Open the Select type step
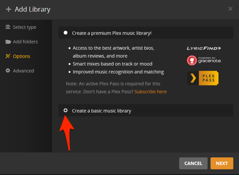 point(21,27)
